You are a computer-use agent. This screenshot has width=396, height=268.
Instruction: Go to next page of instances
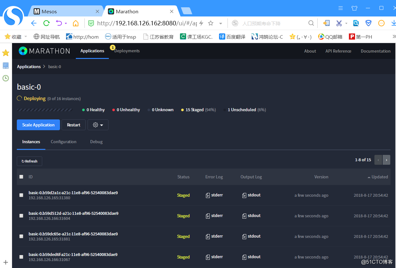pyautogui.click(x=386, y=160)
